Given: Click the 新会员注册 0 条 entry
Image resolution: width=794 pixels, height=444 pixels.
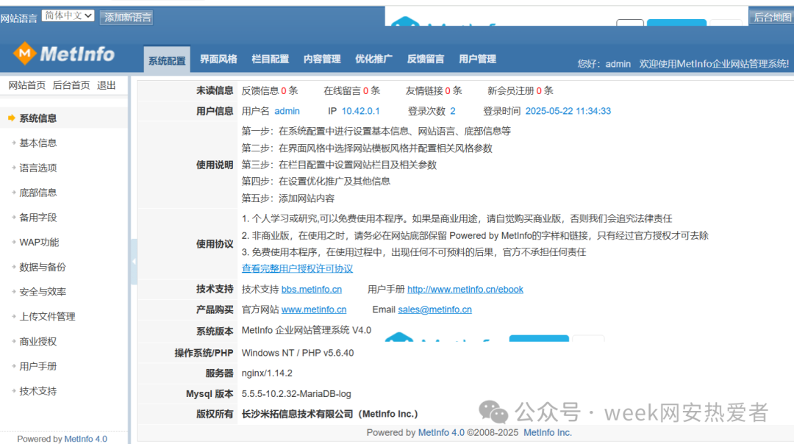Looking at the screenshot, I should click(521, 91).
